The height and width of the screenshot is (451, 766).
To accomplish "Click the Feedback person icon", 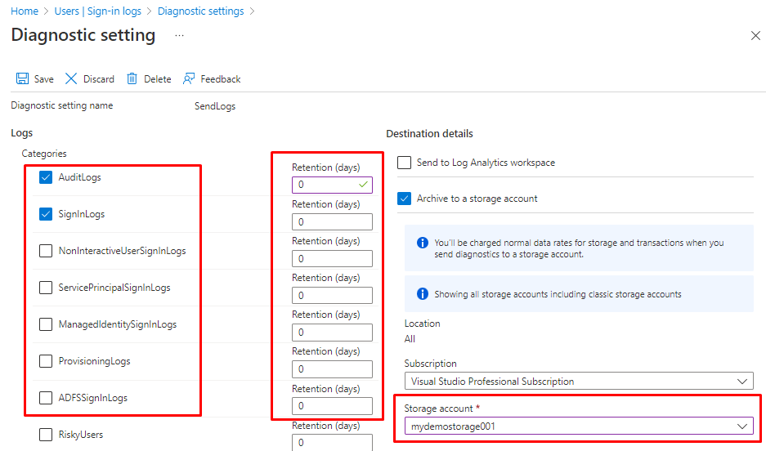I will 189,79.
